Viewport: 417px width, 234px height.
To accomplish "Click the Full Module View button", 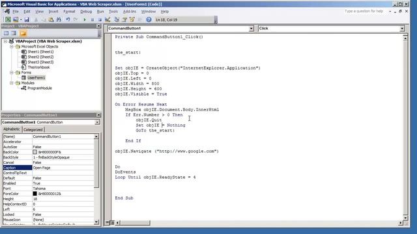I will [x=112, y=223].
